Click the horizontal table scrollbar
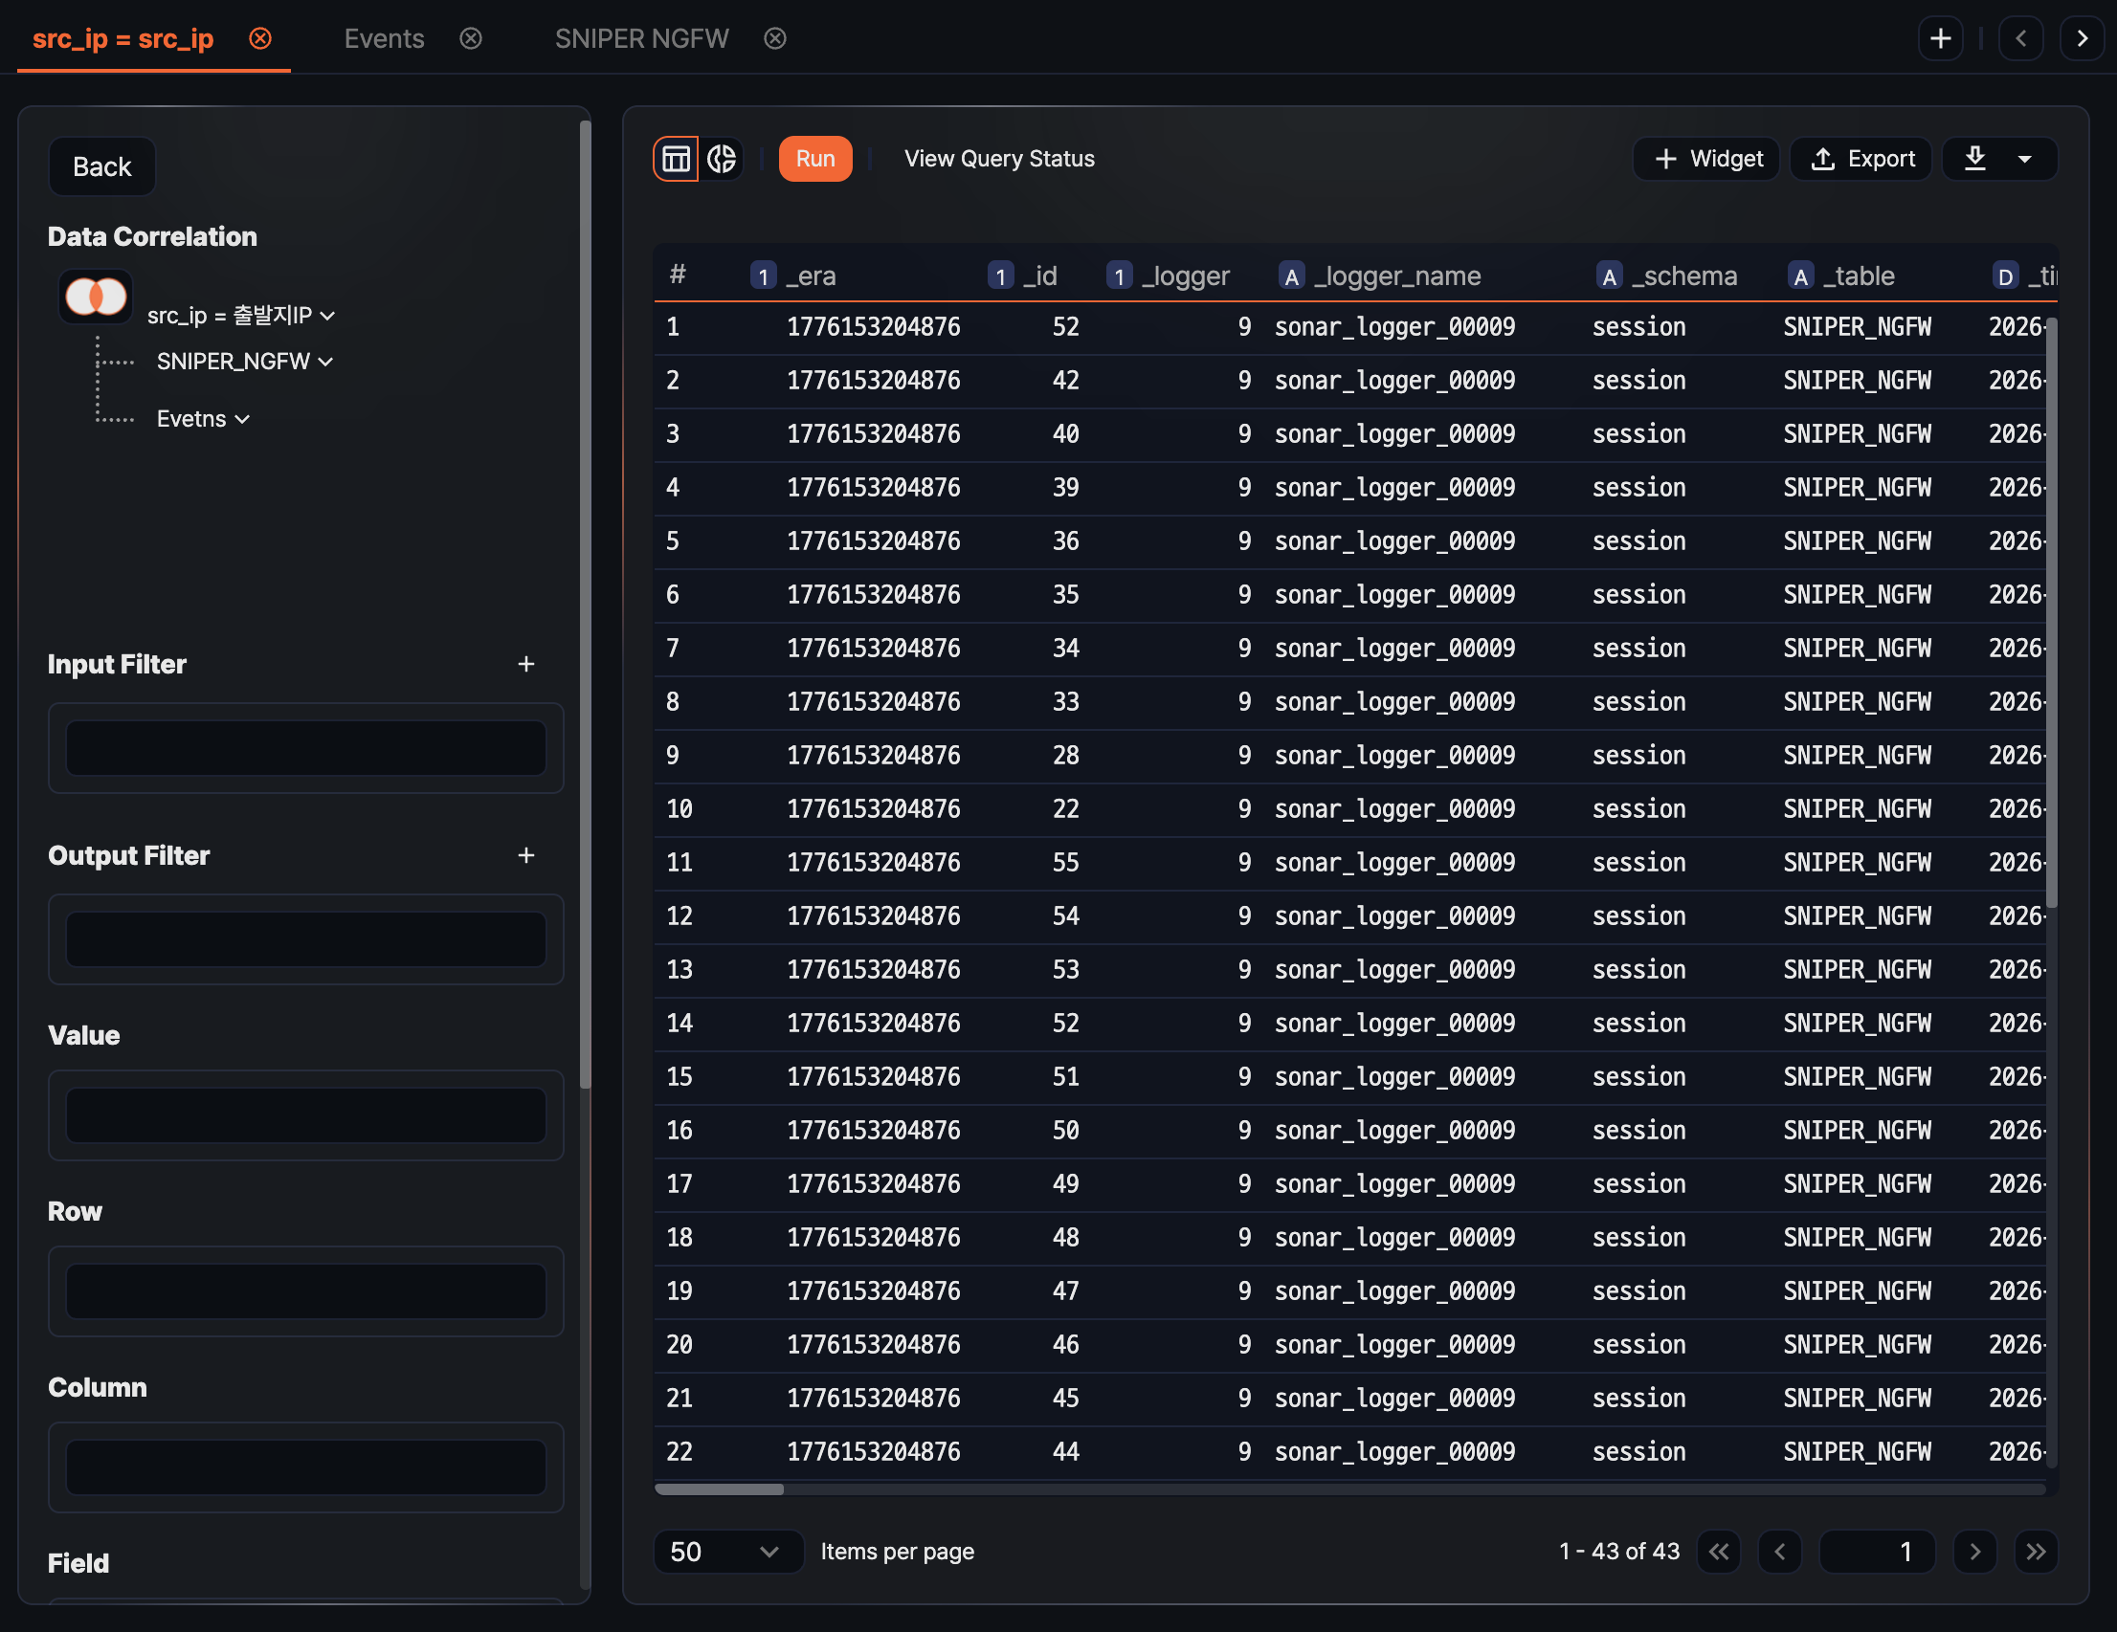Image resolution: width=2117 pixels, height=1632 pixels. pos(720,1489)
